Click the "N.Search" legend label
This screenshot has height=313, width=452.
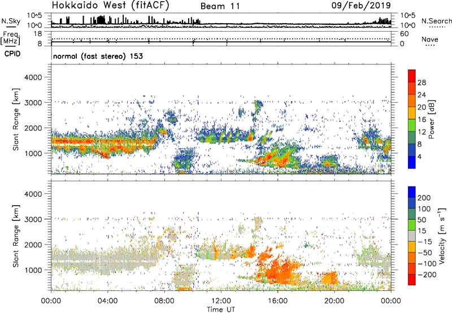pyautogui.click(x=437, y=21)
